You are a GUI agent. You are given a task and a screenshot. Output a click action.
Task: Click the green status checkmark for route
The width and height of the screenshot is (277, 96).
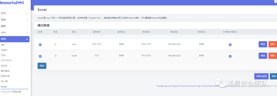(55, 56)
